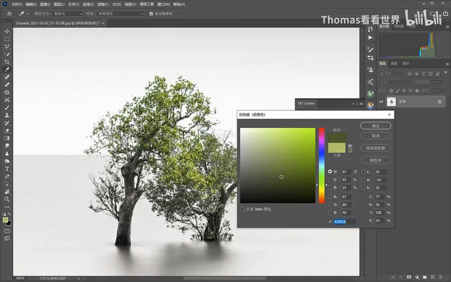Open the eyedropper tool preset picker arrow
451x282 pixels.
click(28, 14)
